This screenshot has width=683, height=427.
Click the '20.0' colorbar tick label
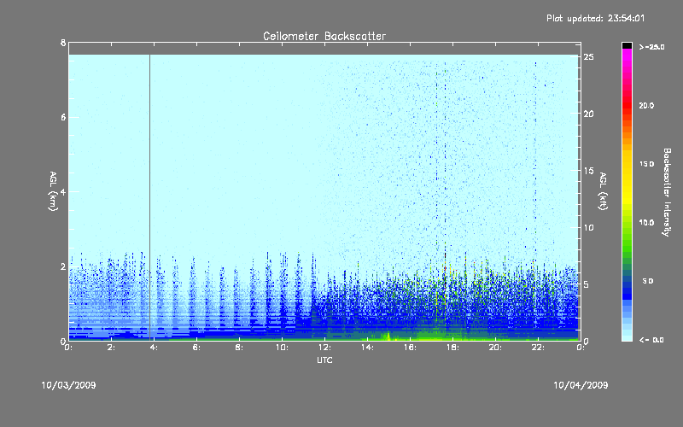pos(646,105)
